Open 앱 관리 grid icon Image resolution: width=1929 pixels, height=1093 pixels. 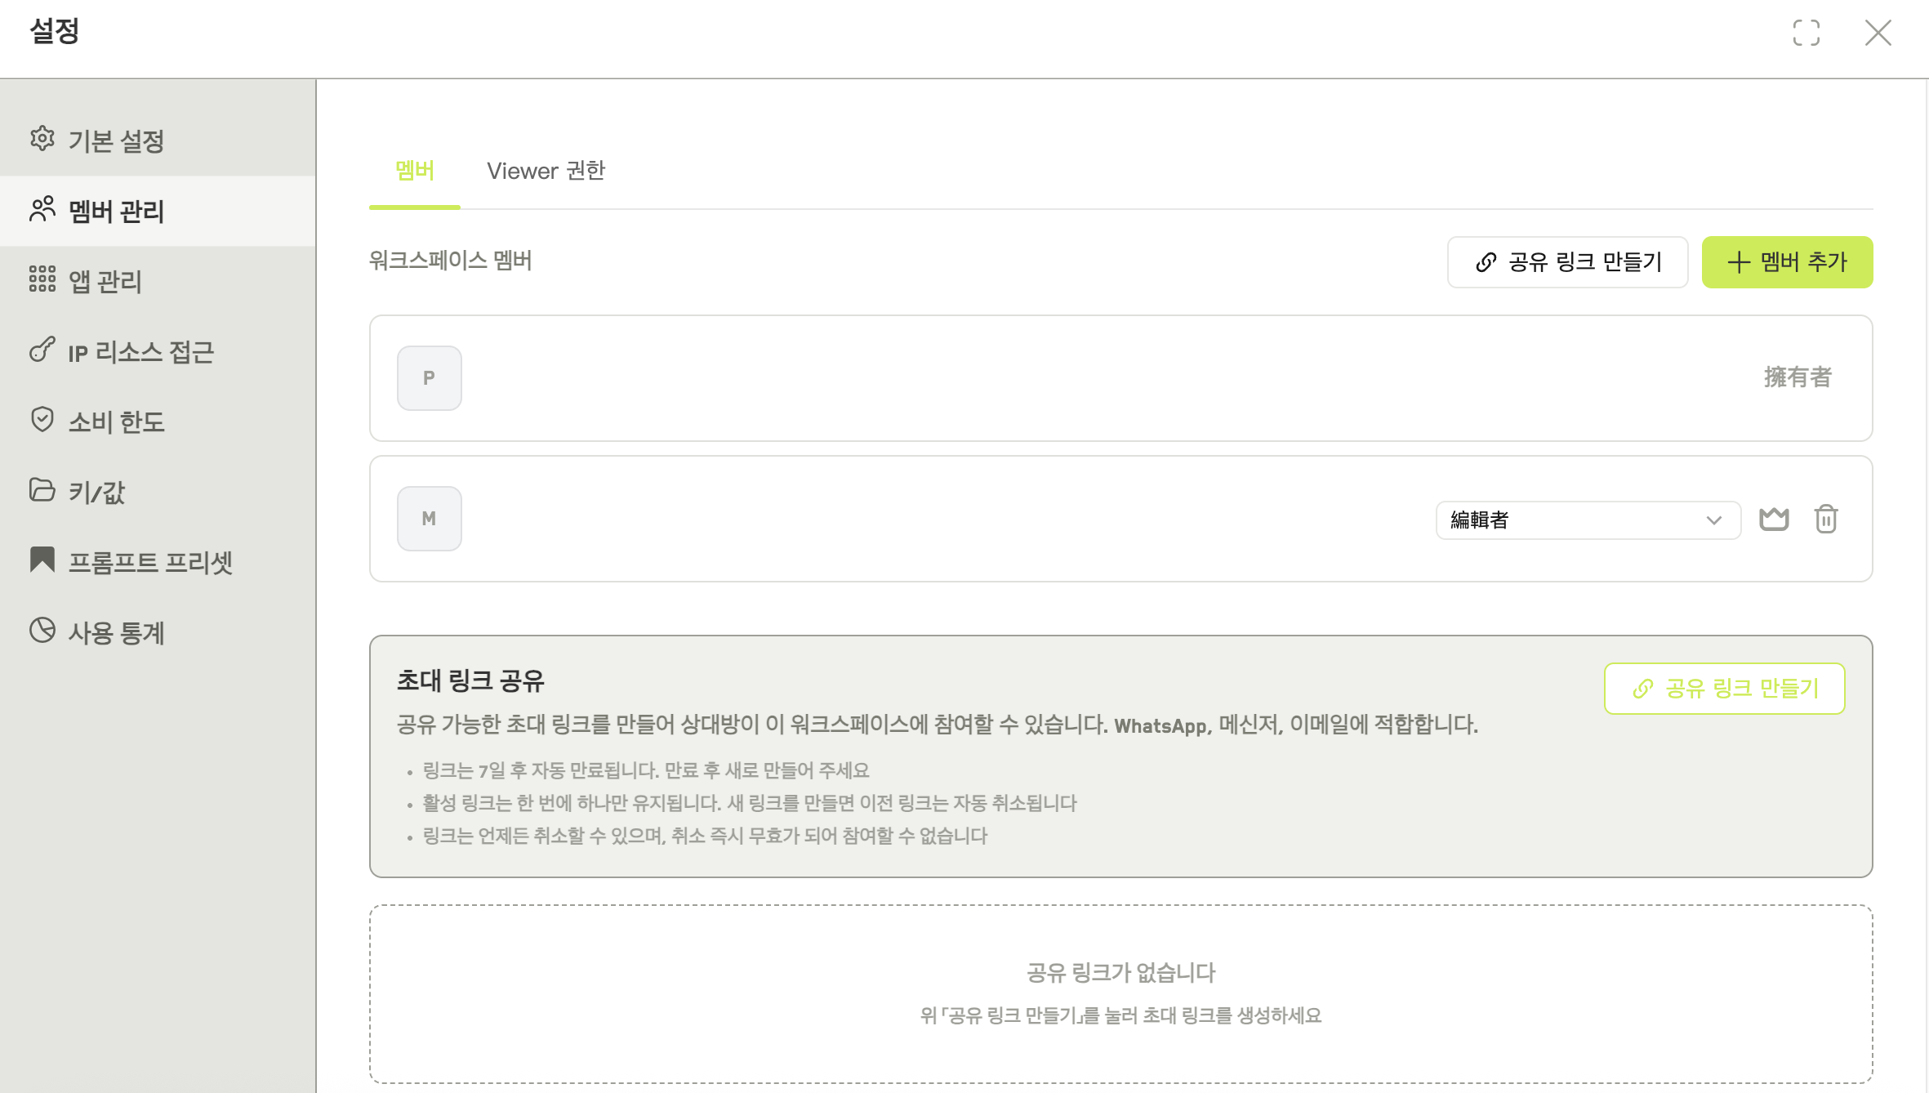click(x=42, y=279)
